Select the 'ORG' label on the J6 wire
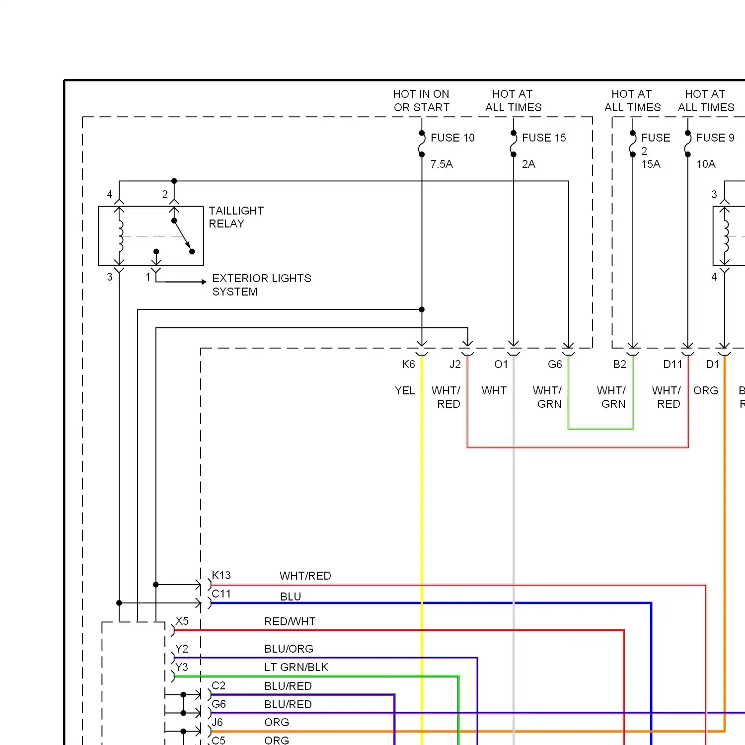Image resolution: width=745 pixels, height=745 pixels. [277, 722]
